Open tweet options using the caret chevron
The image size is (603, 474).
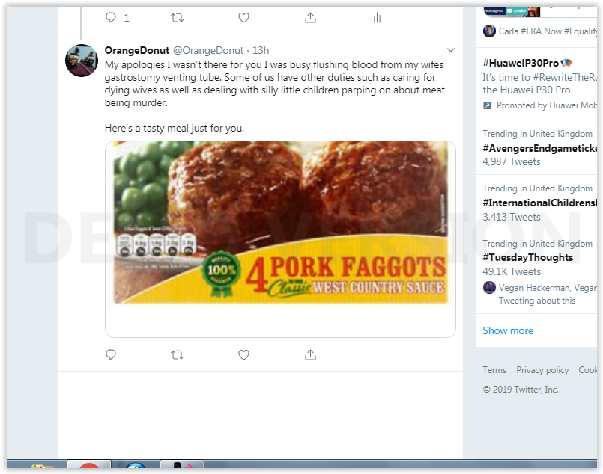pos(450,49)
